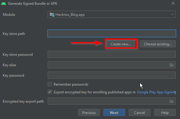Expand the Module dropdown arrow
The width and height of the screenshot is (180, 119).
pos(172,15)
